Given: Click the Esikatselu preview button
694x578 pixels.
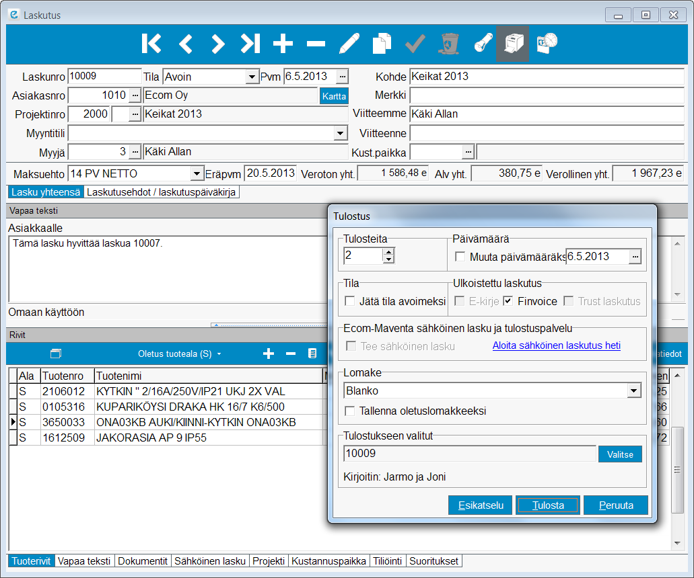Looking at the screenshot, I should point(481,505).
